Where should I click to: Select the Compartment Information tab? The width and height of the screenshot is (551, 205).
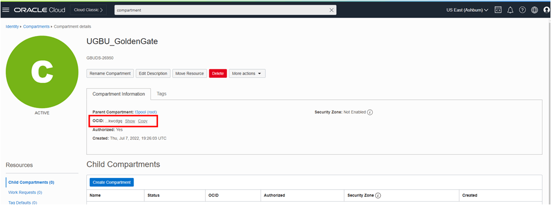118,94
